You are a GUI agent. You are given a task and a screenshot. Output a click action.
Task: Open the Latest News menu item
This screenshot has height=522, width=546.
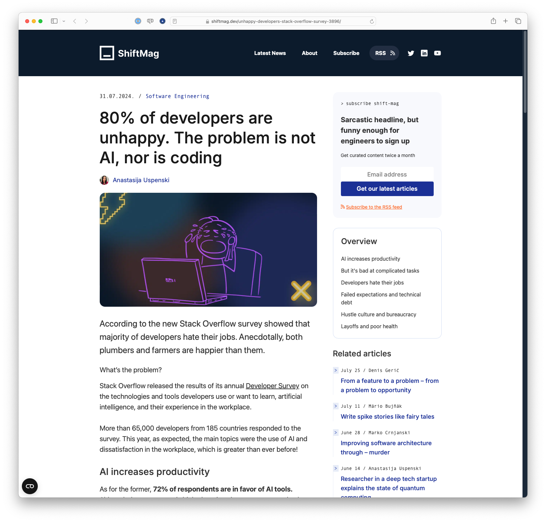pos(270,53)
